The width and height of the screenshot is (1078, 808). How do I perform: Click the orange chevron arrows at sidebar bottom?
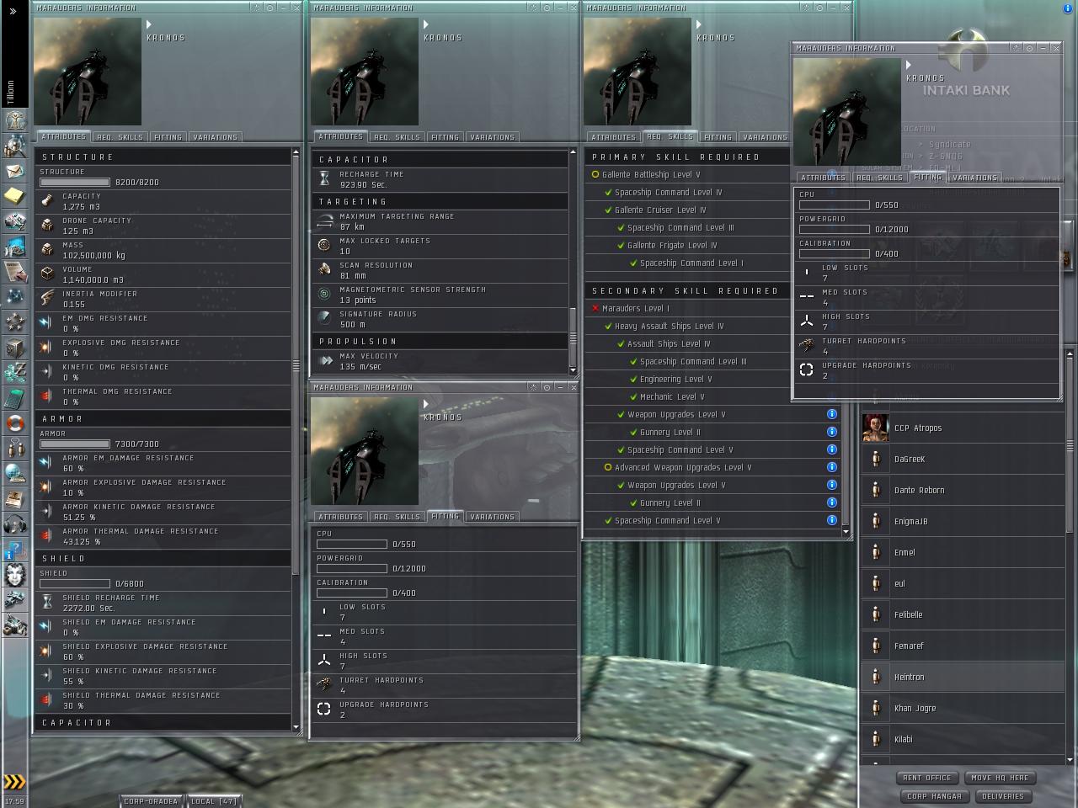pyautogui.click(x=14, y=782)
